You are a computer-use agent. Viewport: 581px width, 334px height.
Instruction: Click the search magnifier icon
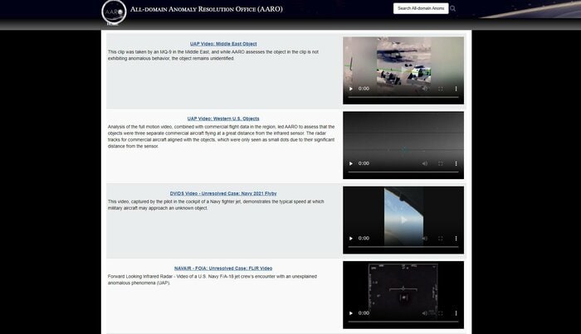click(453, 8)
